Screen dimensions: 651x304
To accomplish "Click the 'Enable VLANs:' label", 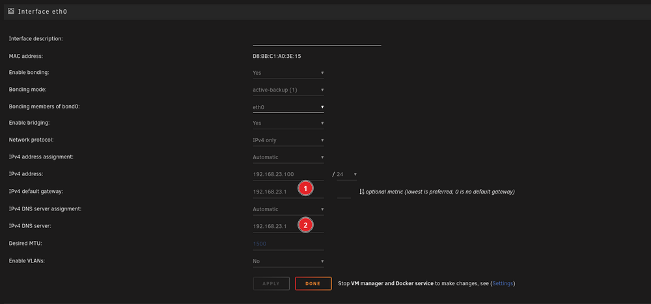I will tap(27, 261).
